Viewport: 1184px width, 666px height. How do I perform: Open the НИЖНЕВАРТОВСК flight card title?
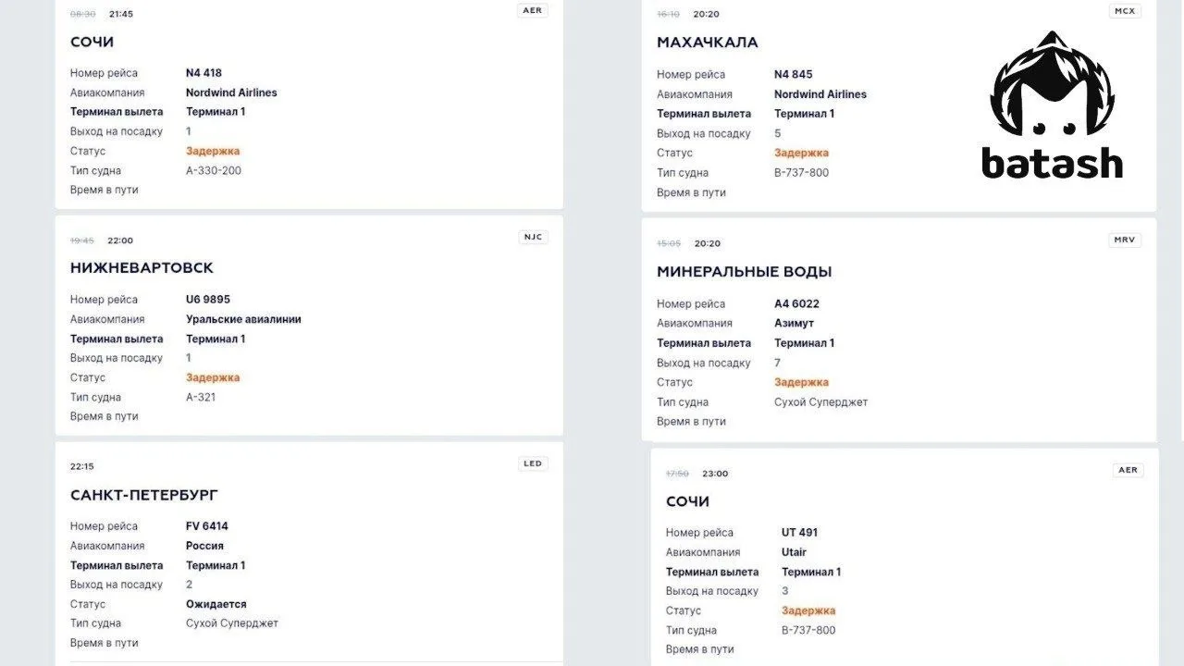[x=142, y=268]
